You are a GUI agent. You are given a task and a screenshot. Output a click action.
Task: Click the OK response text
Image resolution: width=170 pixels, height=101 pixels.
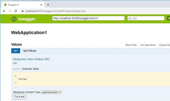click(15, 63)
